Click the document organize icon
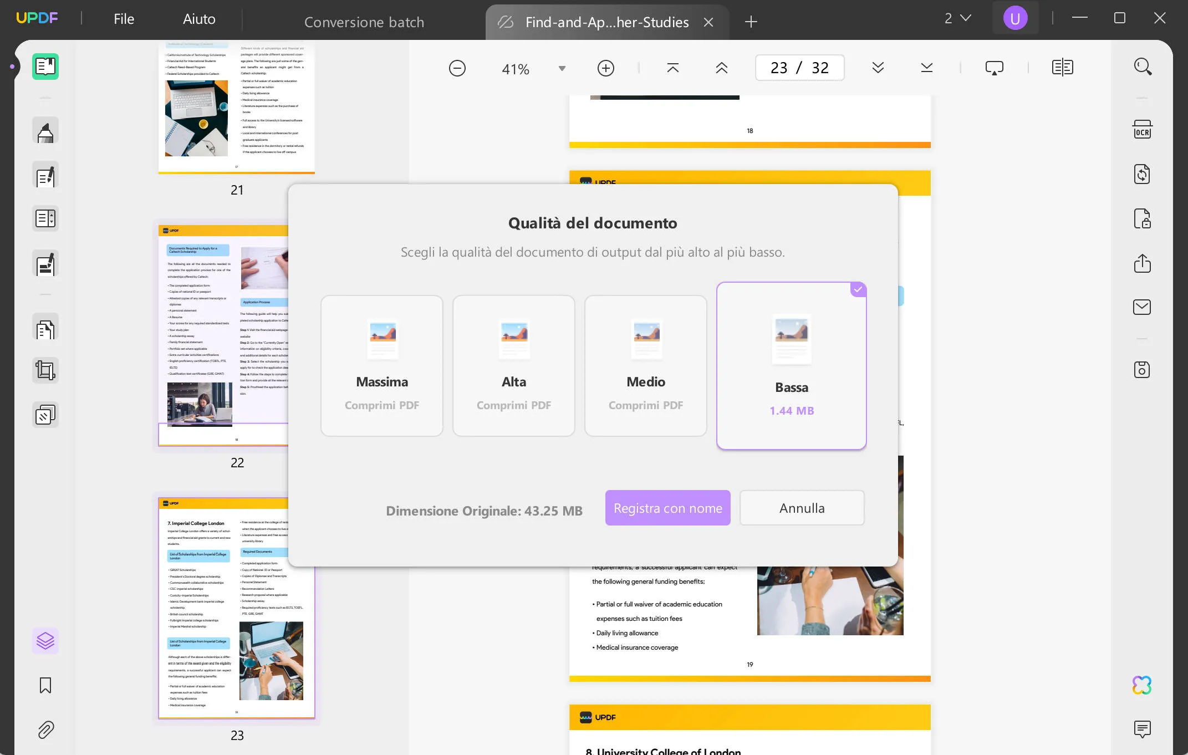The width and height of the screenshot is (1188, 755). (45, 328)
